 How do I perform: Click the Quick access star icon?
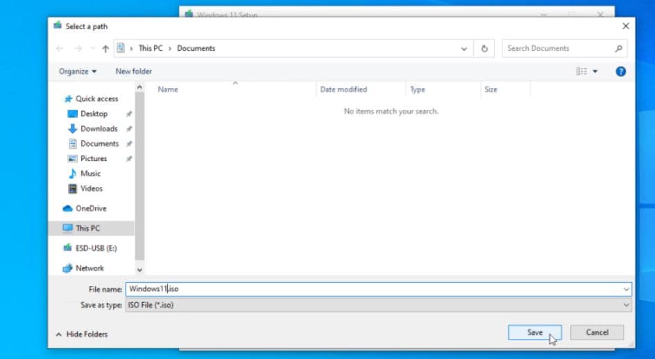tap(68, 99)
